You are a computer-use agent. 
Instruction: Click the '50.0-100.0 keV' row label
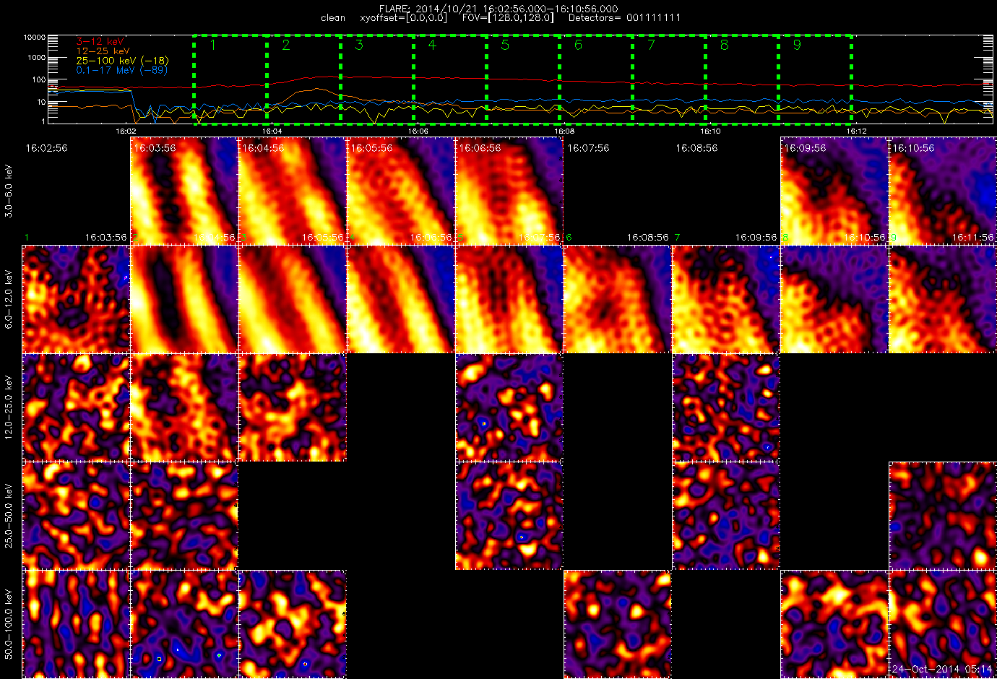tap(9, 624)
